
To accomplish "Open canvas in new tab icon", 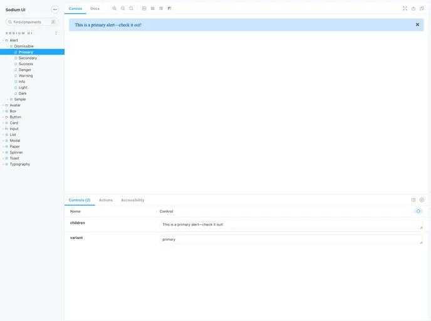I will pyautogui.click(x=413, y=9).
